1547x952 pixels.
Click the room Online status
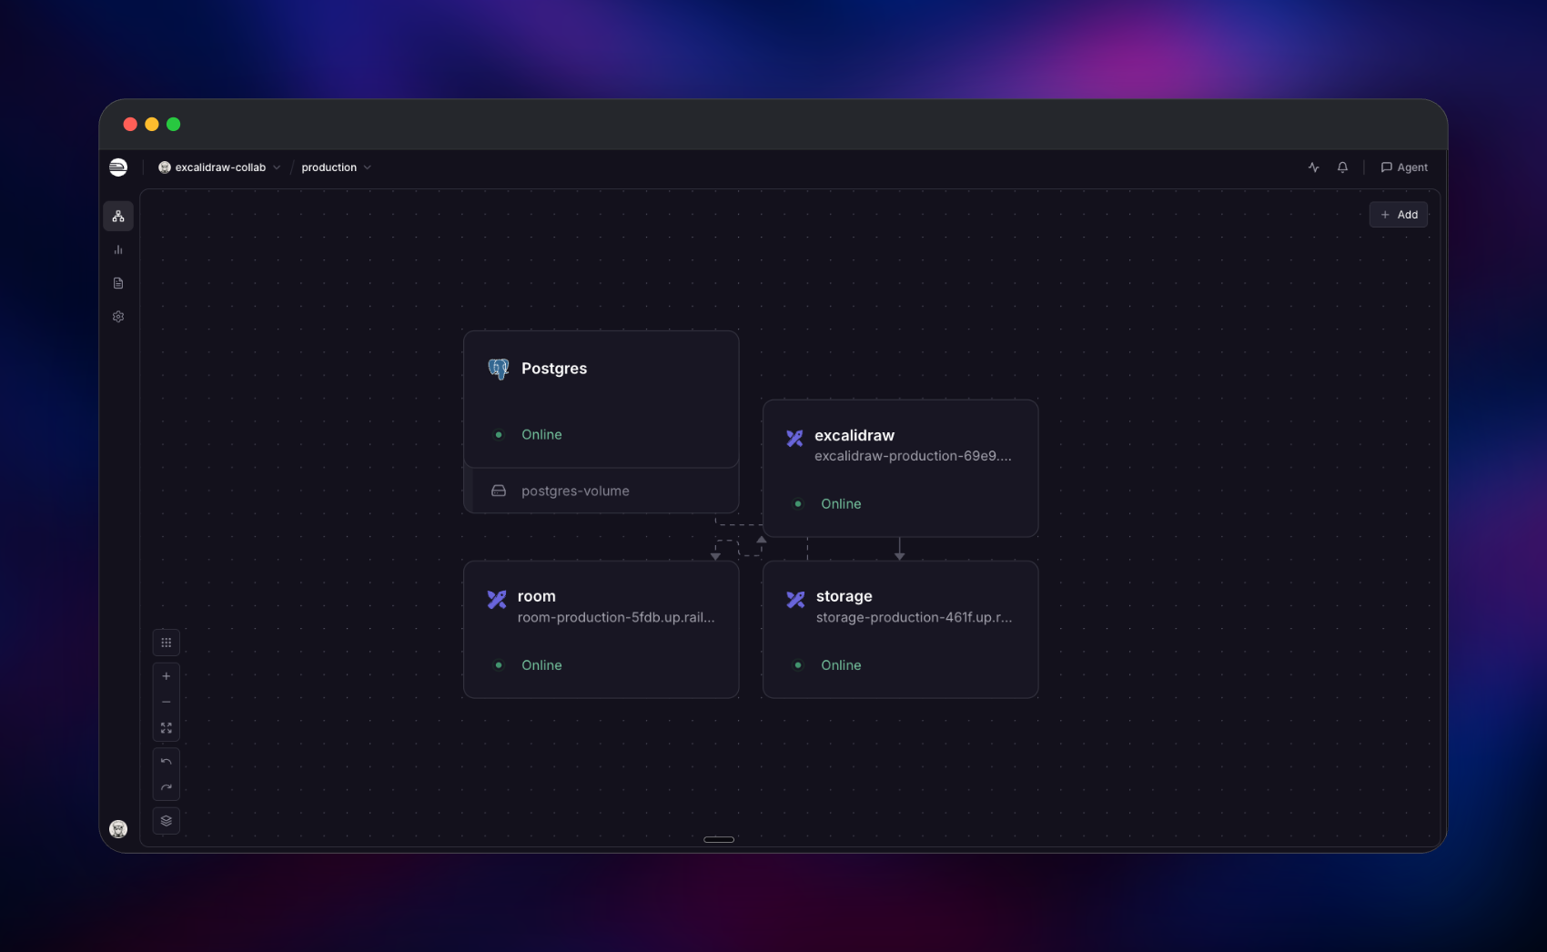[541, 665]
